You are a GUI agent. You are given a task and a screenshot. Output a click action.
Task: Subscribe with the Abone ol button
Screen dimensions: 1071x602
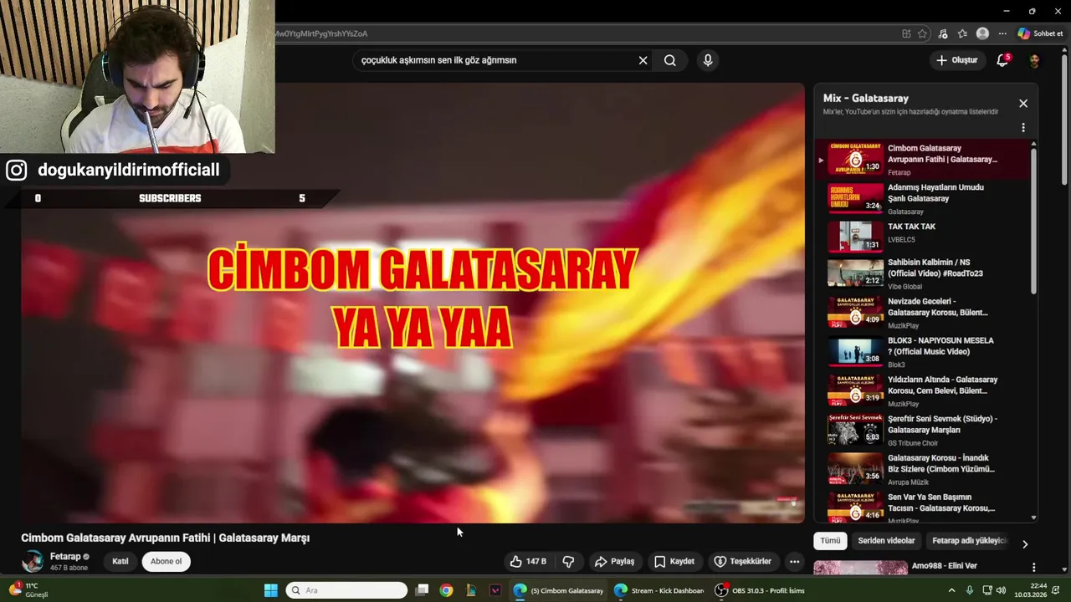tap(166, 561)
